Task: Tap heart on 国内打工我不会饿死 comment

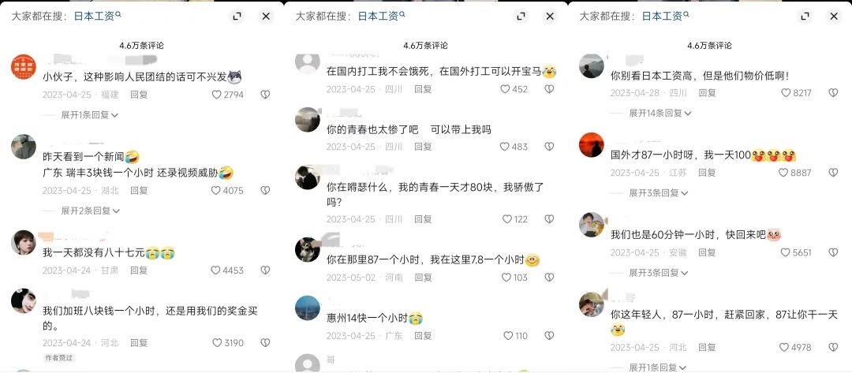Action: pyautogui.click(x=506, y=89)
